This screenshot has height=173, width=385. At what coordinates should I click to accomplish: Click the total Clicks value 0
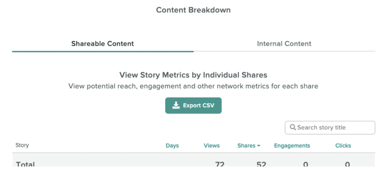click(347, 164)
